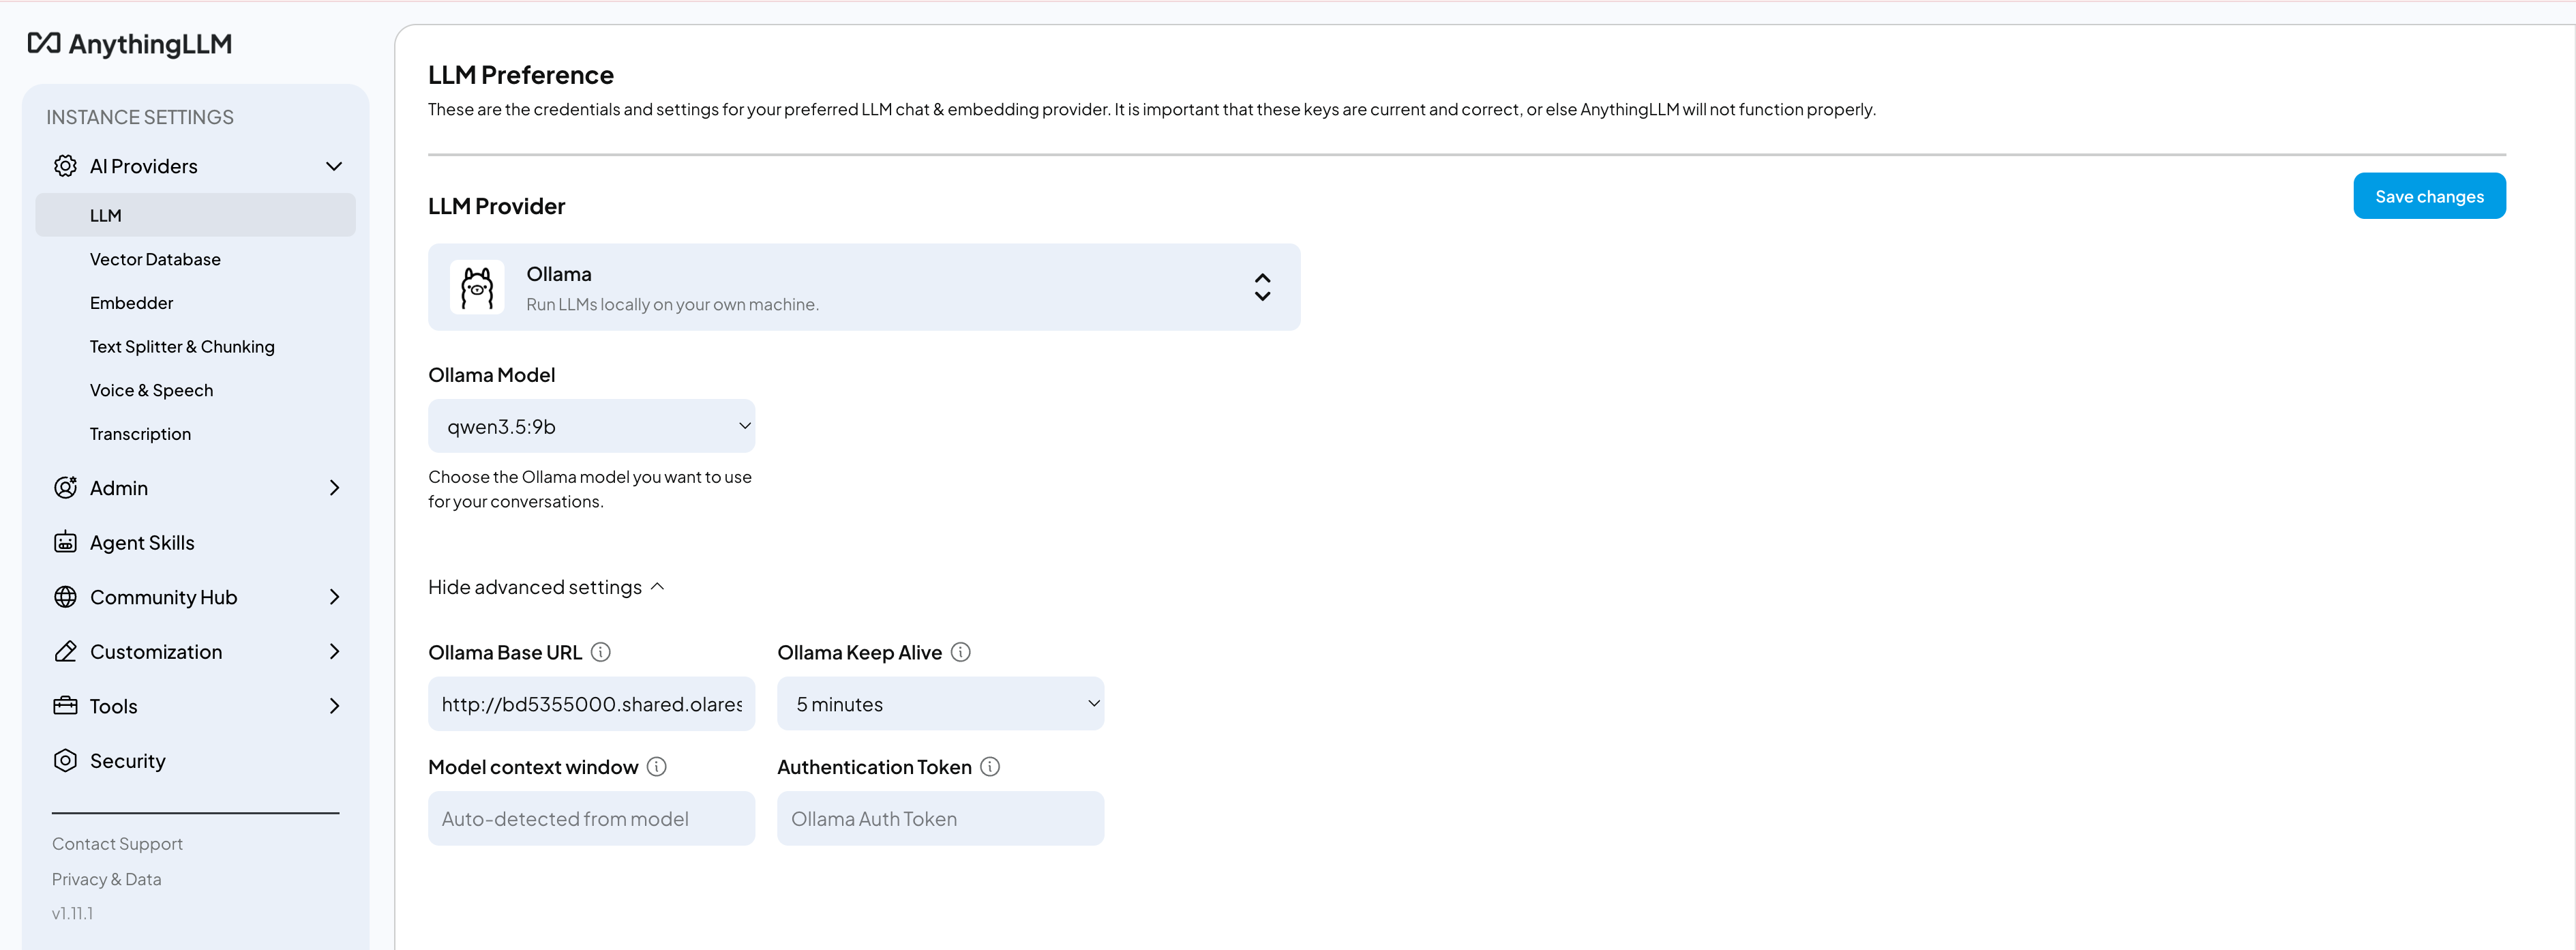Viewport: 2576px width, 950px height.
Task: Open the Ollama Model dropdown
Action: coord(591,425)
